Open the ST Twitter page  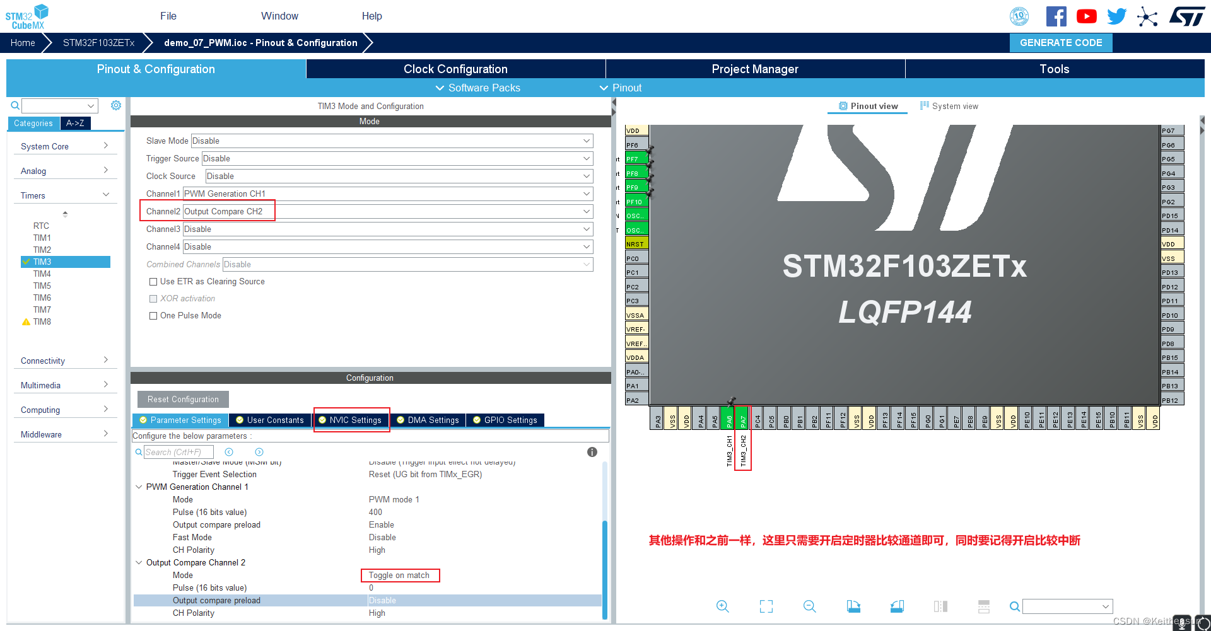click(1116, 16)
